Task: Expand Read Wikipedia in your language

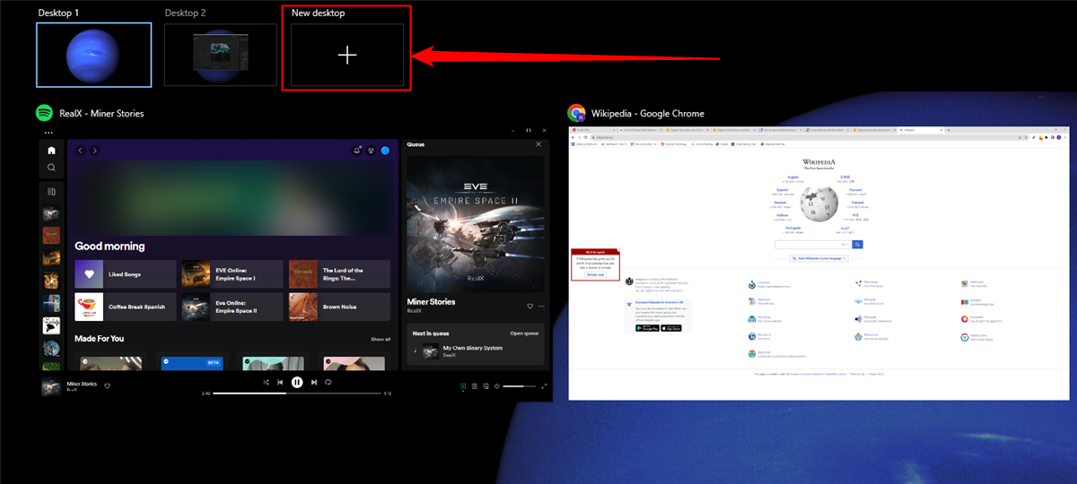Action: [x=819, y=257]
